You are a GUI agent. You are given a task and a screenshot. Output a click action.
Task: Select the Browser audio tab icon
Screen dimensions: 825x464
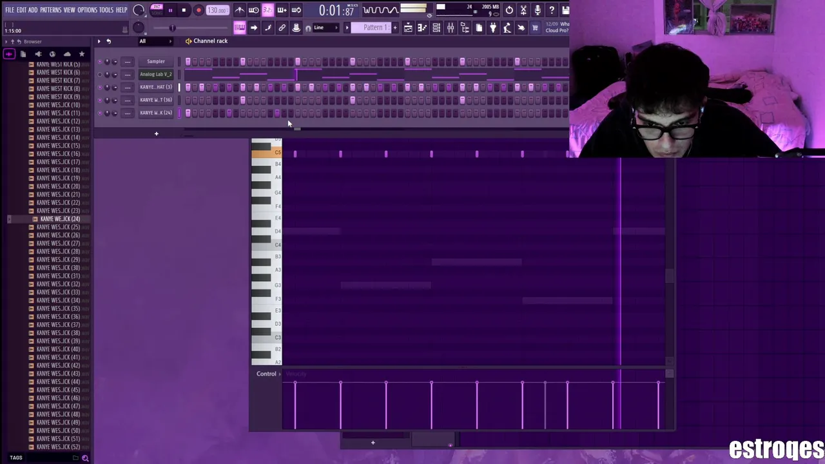[x=9, y=54]
